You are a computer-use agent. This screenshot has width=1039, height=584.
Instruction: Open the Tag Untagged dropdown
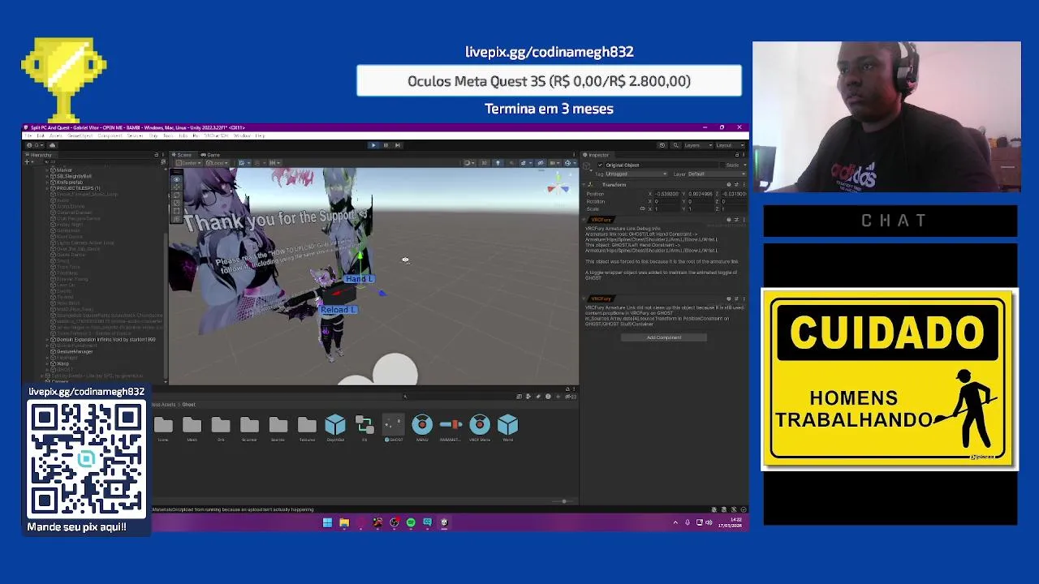pyautogui.click(x=636, y=174)
